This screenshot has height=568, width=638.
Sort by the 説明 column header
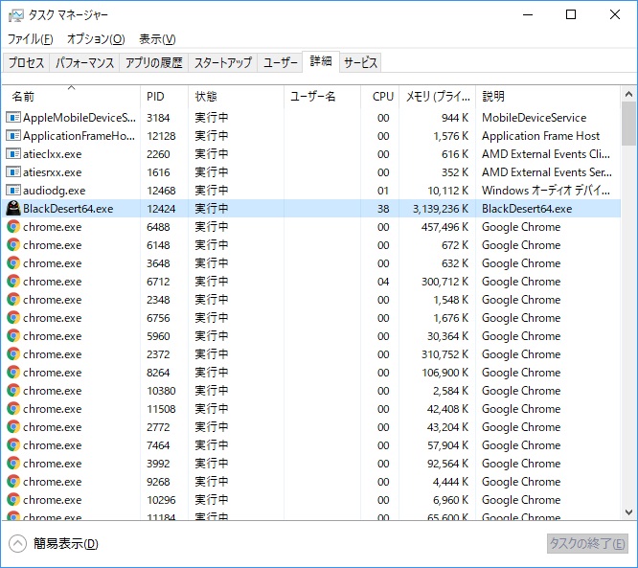[548, 97]
